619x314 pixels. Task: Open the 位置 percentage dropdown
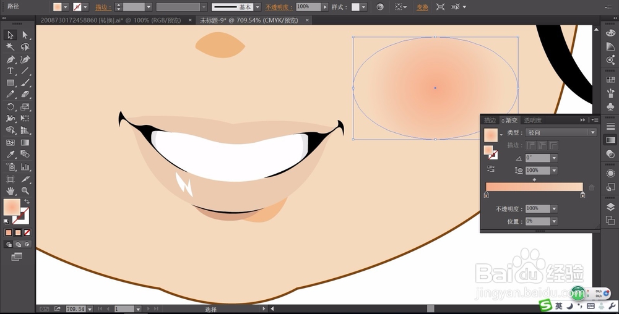click(554, 221)
